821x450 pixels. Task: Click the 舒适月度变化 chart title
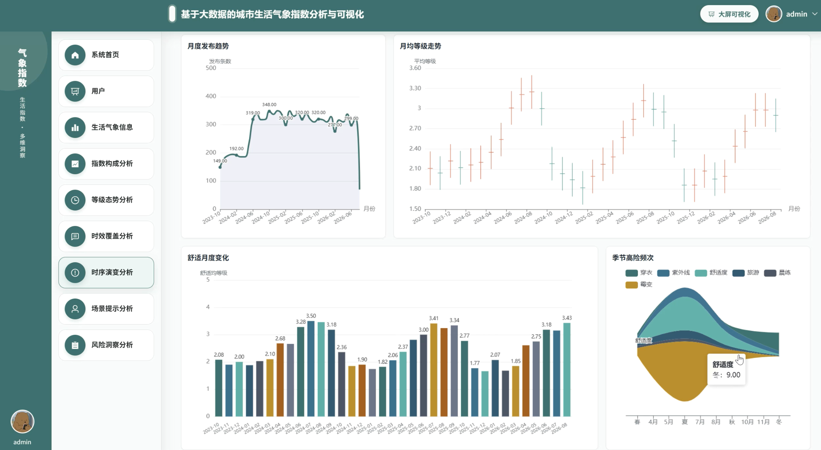tap(208, 258)
